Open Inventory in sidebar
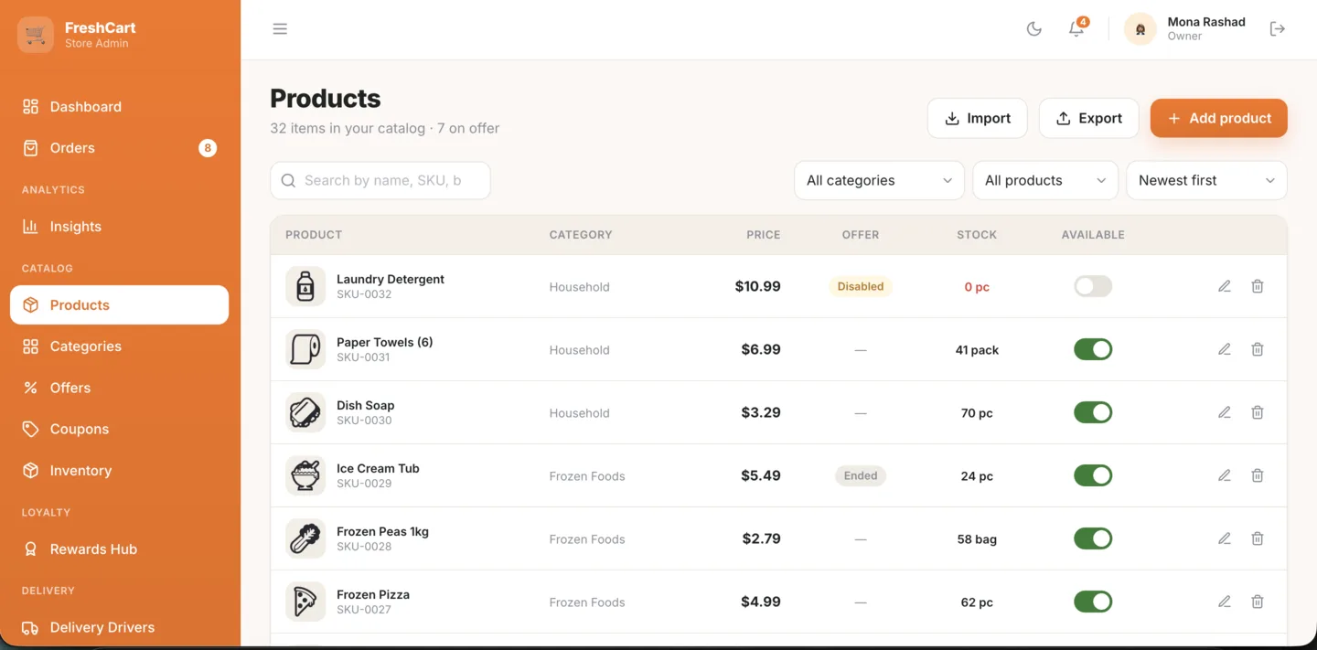 [x=119, y=471]
